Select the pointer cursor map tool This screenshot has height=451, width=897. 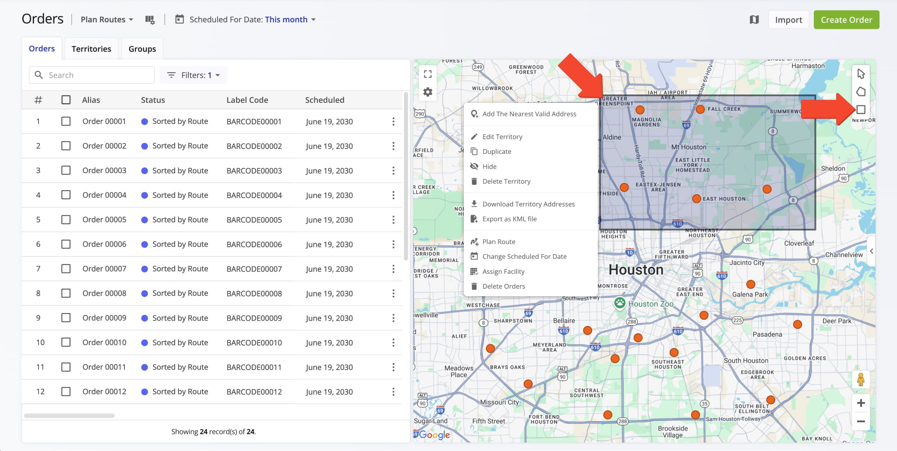tap(861, 73)
